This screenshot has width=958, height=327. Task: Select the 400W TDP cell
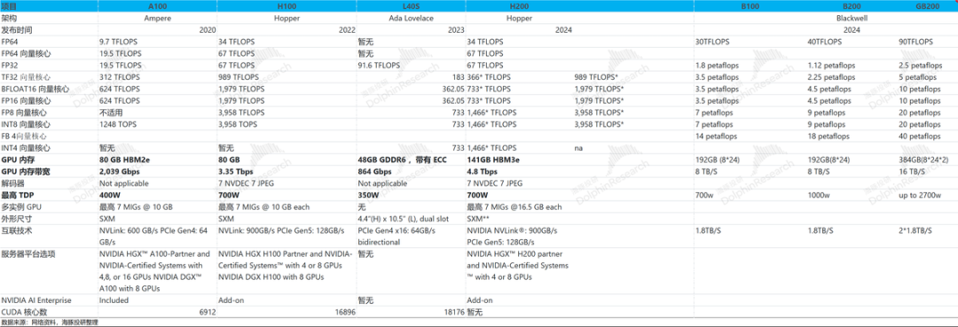110,195
